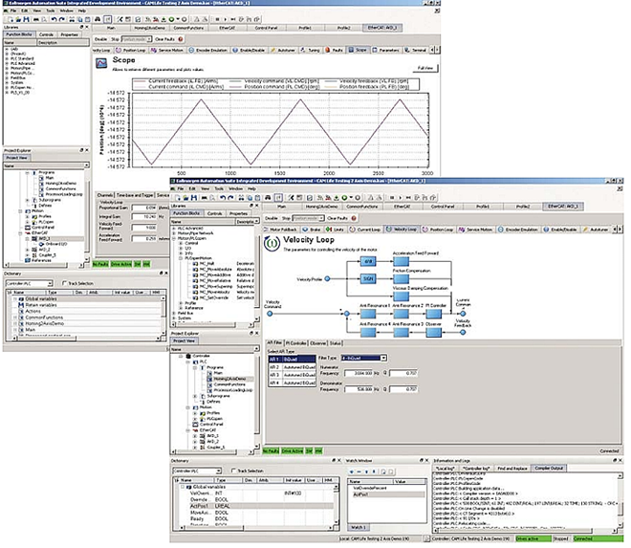
Task: Click the Velocity Feedback node circle
Action: [x=463, y=332]
